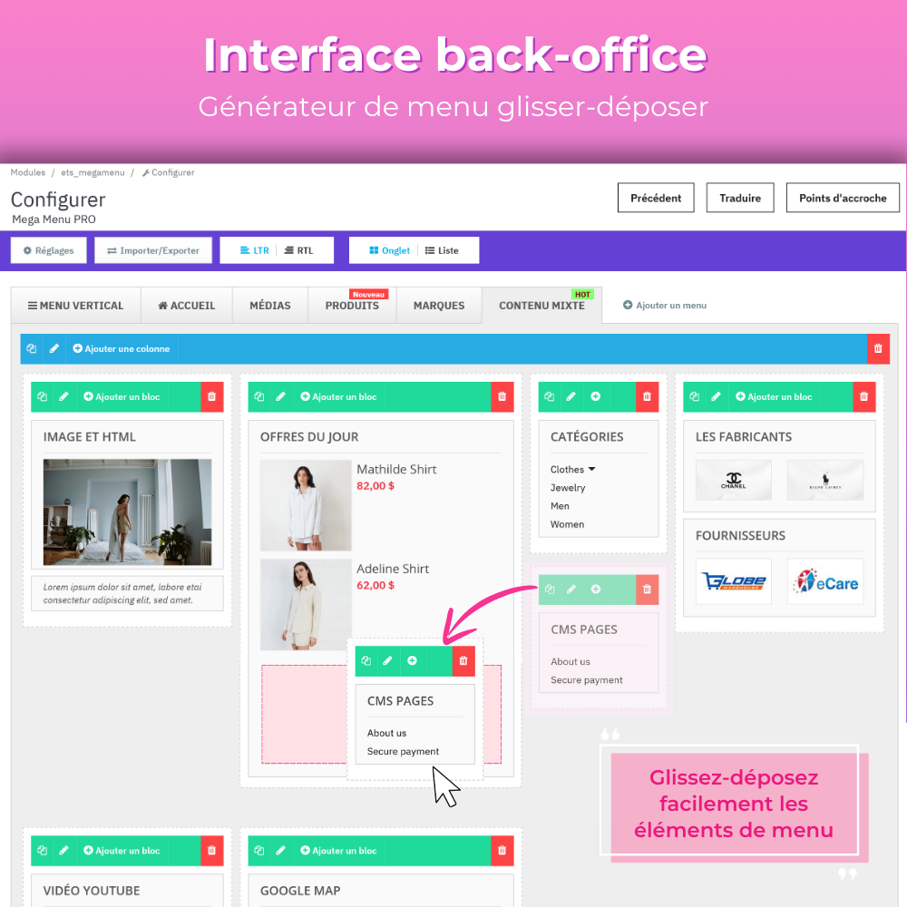Delete the Offres du jour column with trash icon
This screenshot has width=907, height=907.
tap(502, 396)
